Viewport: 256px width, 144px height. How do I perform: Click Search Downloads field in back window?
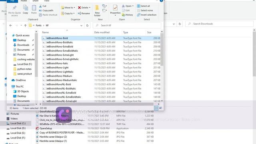point(219,24)
